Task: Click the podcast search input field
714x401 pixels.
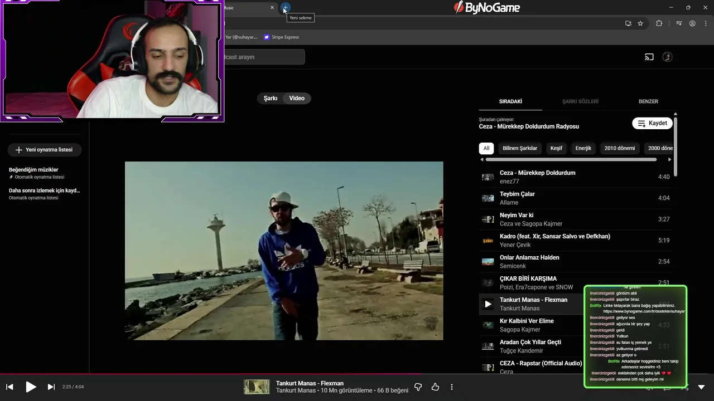Action: point(263,57)
